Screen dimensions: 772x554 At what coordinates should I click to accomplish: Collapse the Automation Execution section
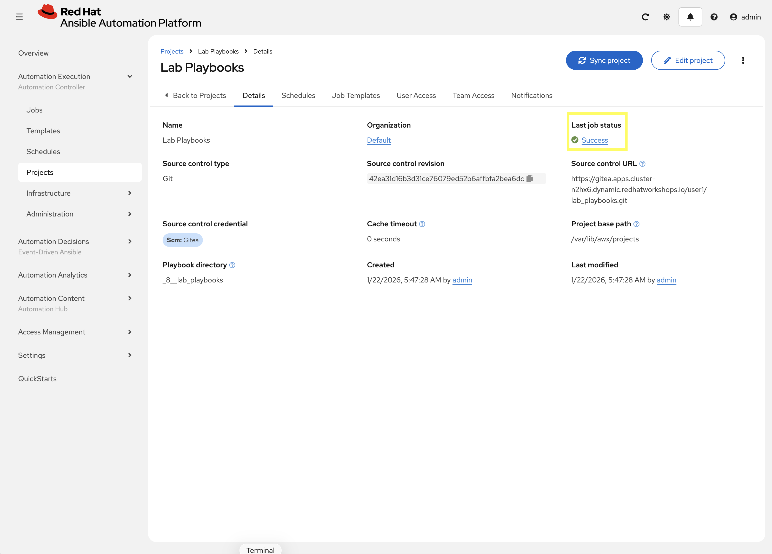[130, 76]
